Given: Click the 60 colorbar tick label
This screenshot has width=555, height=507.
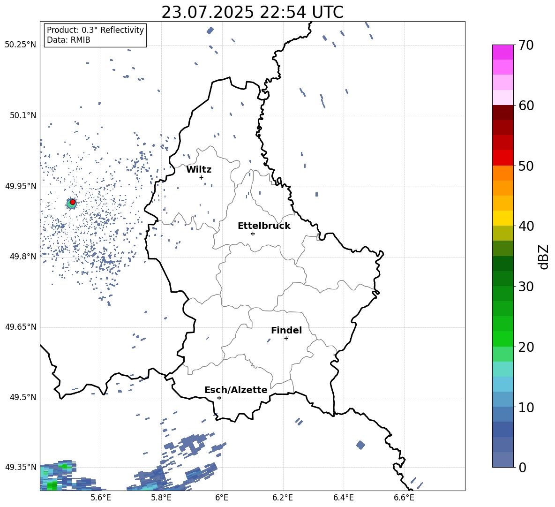Looking at the screenshot, I should [x=526, y=106].
